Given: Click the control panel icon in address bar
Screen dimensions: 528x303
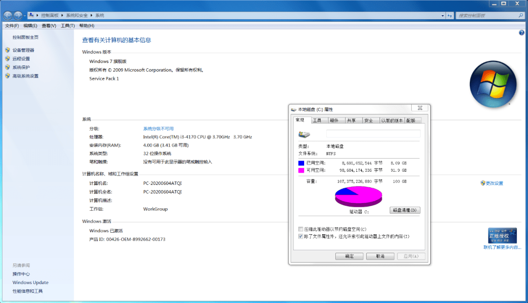Looking at the screenshot, I should [31, 15].
